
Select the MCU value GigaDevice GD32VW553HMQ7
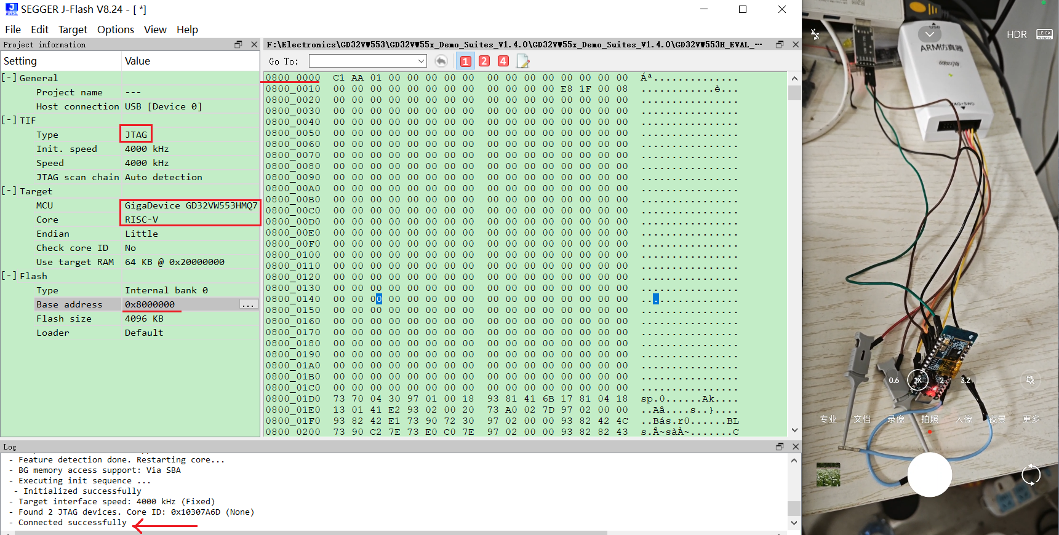[191, 205]
